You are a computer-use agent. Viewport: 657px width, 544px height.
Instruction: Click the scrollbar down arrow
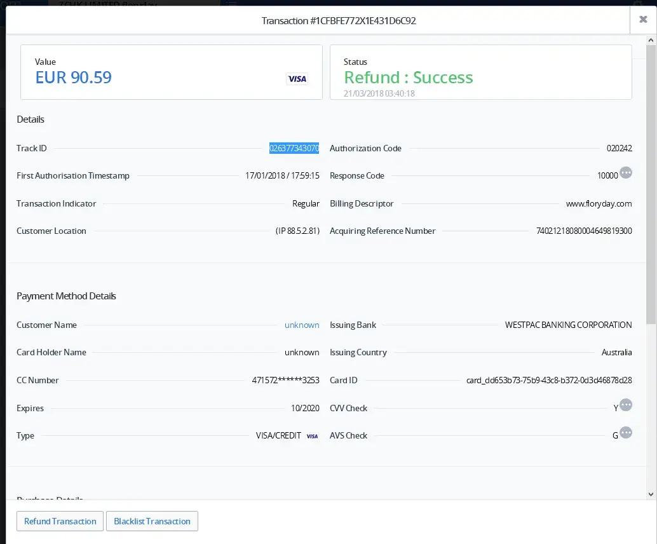coord(651,494)
